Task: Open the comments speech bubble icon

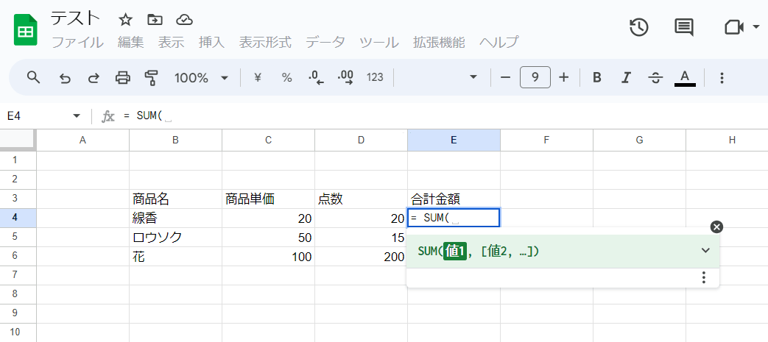Action: point(684,27)
